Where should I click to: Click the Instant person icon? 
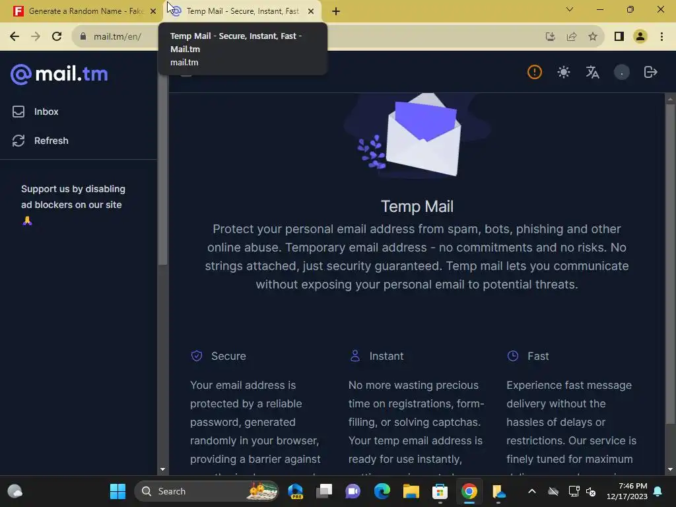coord(355,356)
